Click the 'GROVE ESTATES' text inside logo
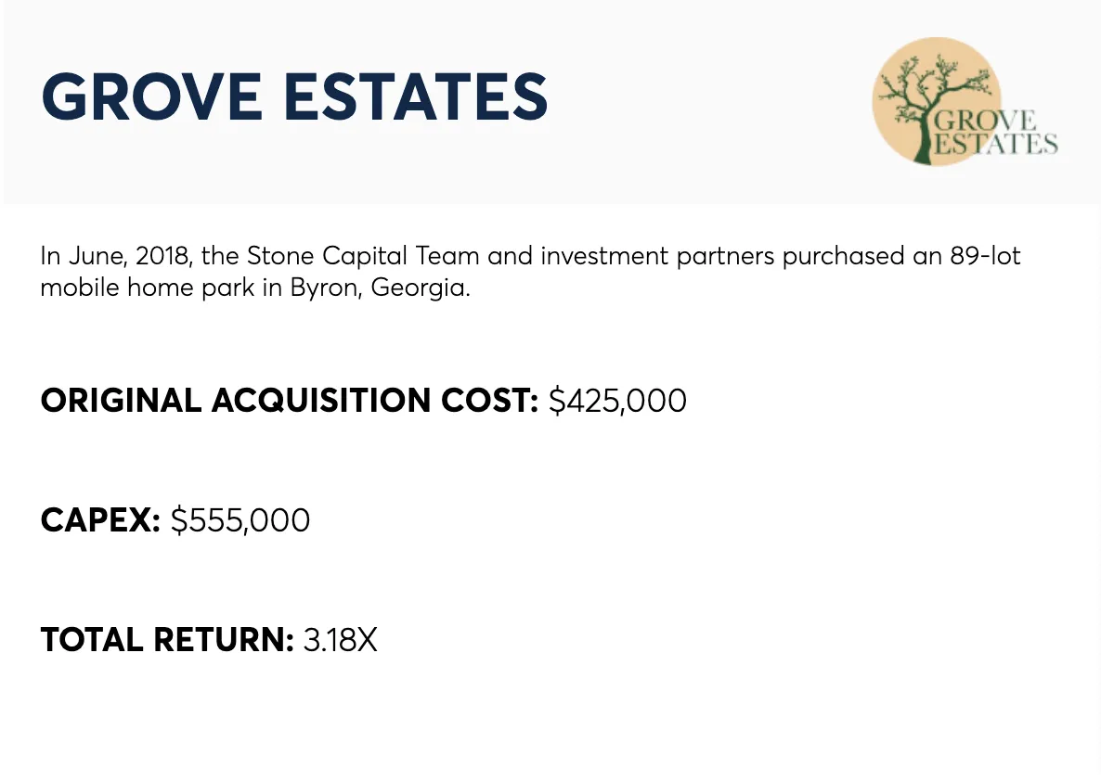The height and width of the screenshot is (781, 1101). coord(996,131)
